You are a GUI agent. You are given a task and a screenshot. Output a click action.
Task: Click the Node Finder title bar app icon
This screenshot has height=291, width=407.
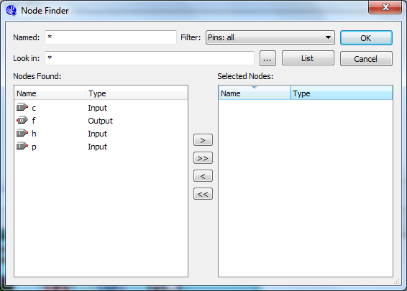coord(12,11)
